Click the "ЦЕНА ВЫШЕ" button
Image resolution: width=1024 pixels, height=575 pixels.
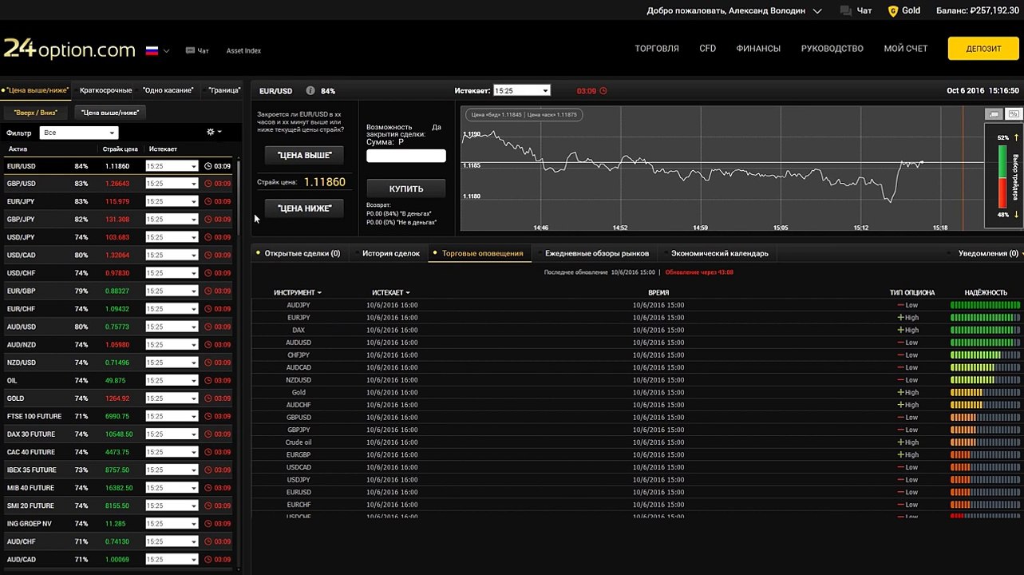304,155
